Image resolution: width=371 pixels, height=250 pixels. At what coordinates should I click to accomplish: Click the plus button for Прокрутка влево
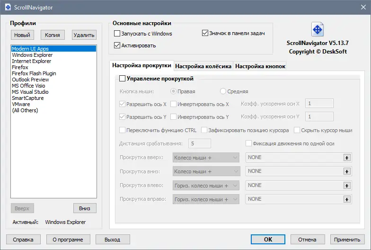click(x=346, y=186)
